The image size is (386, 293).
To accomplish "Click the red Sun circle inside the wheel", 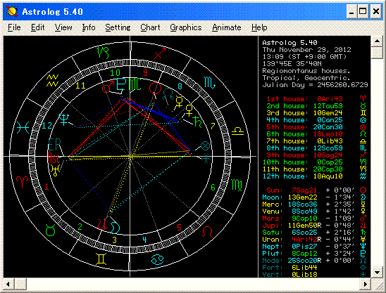I will [x=155, y=89].
